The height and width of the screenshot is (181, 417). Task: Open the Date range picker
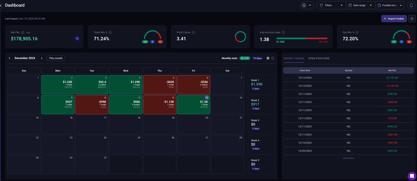[x=360, y=5]
